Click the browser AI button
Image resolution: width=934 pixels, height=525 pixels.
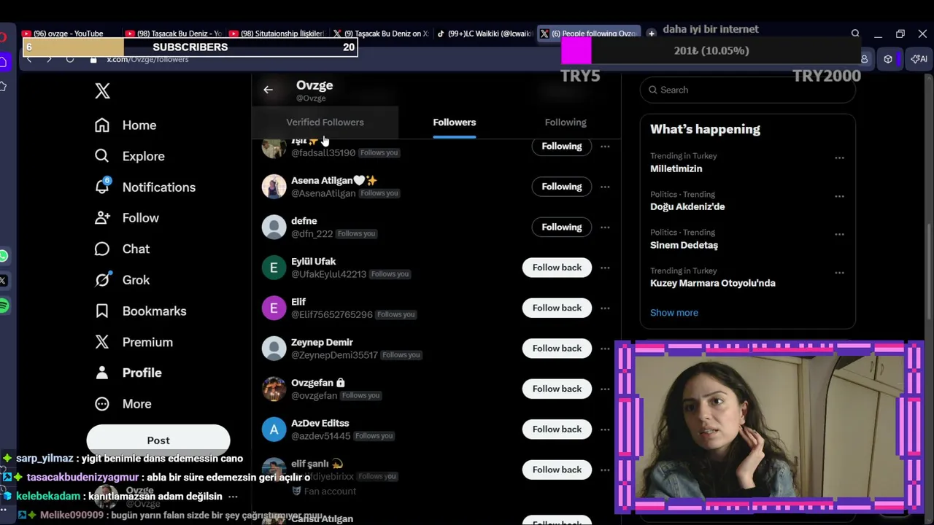pyautogui.click(x=919, y=59)
